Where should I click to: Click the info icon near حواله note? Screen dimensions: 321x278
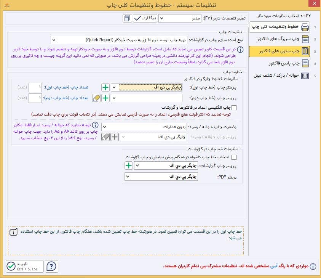pos(95,125)
